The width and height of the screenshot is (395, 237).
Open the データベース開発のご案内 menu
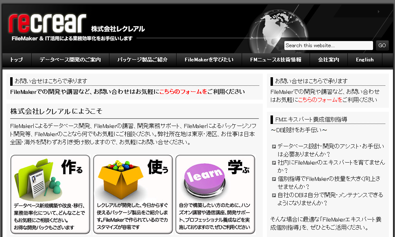[71, 60]
